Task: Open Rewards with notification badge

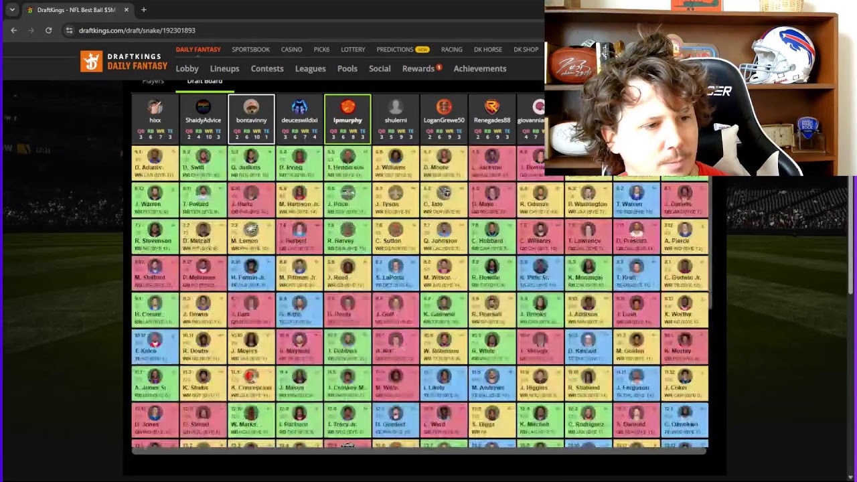Action: (422, 68)
